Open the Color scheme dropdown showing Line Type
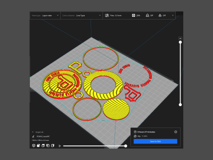The image size is (213, 160). click(82, 16)
